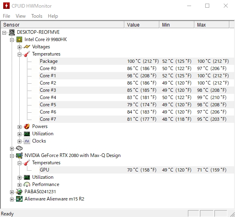Click the Powers flame icon

pos(27,126)
